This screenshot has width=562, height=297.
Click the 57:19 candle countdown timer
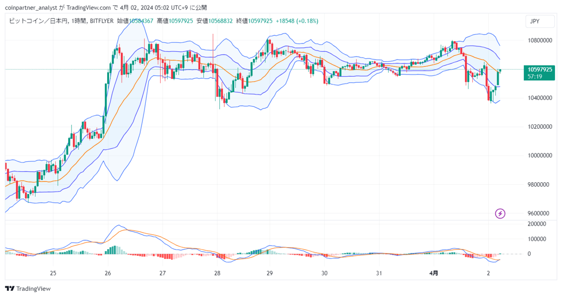coord(535,76)
